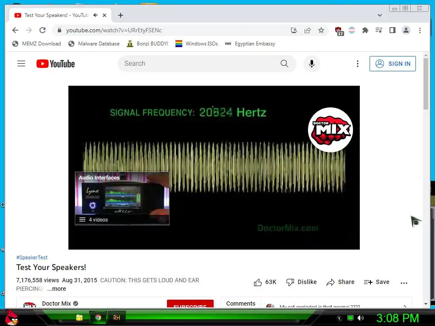The image size is (435, 326).
Task: Click the magnifying glass search button
Action: 284,64
